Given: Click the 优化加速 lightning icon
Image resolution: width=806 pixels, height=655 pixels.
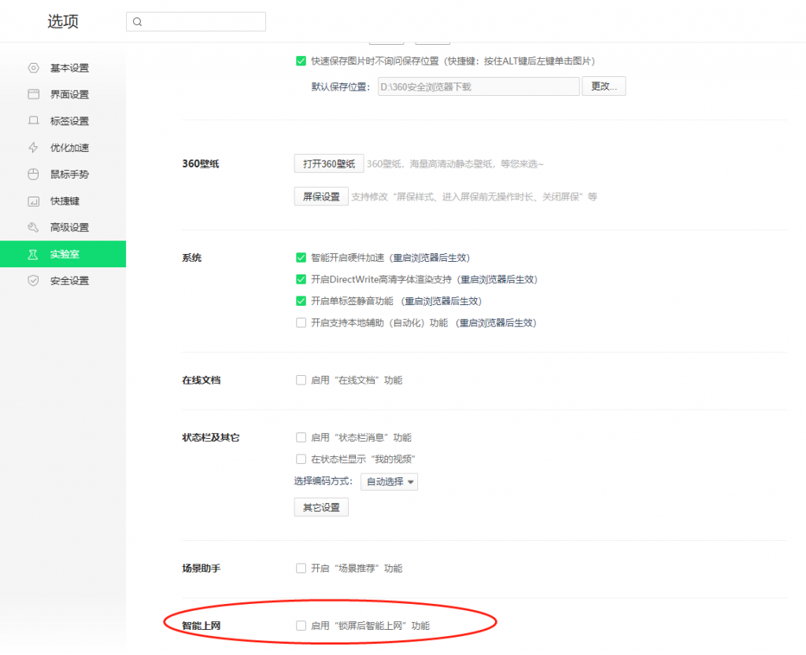Looking at the screenshot, I should pos(33,147).
